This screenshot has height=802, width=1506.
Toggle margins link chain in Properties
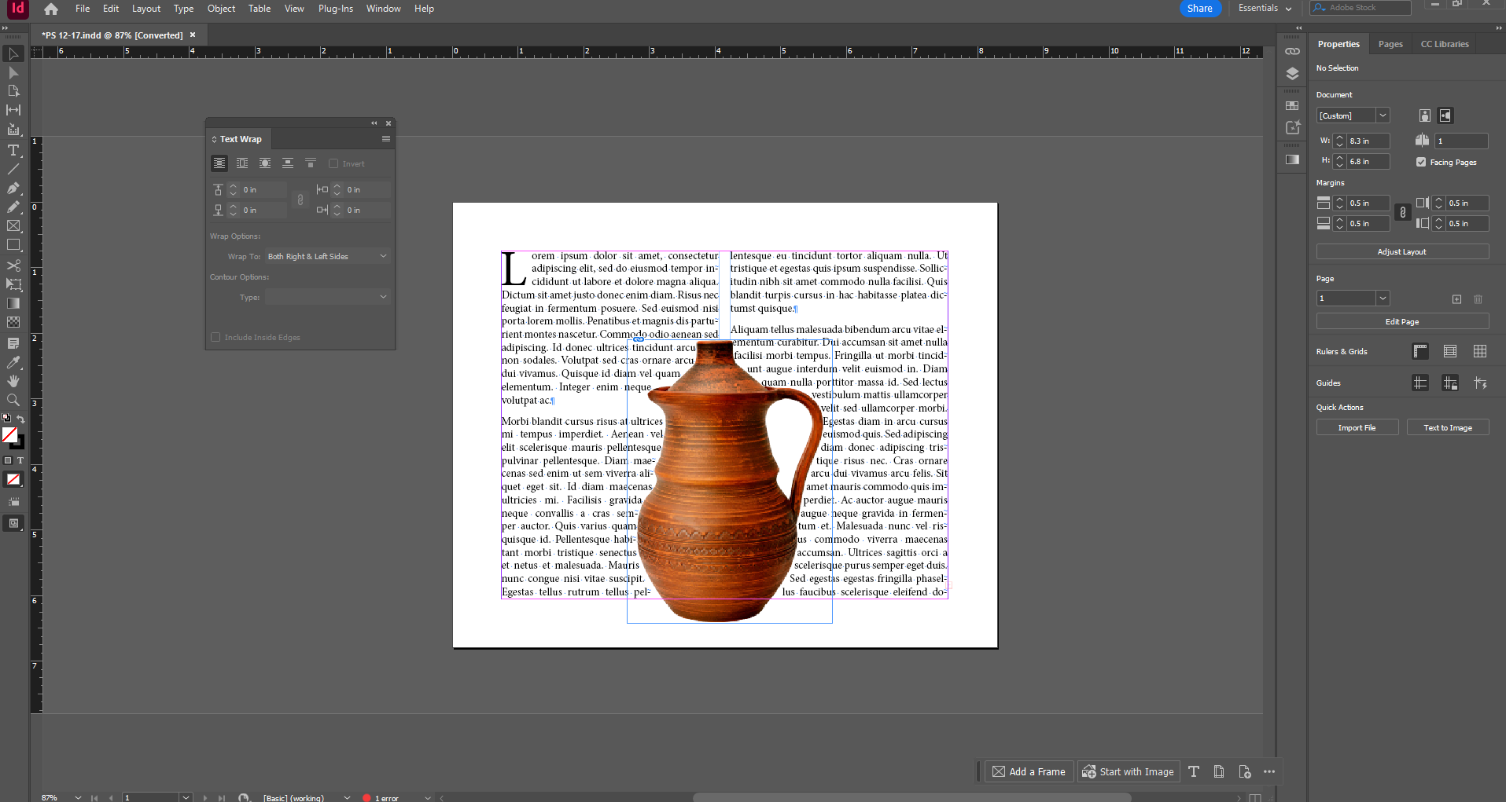tap(1402, 213)
